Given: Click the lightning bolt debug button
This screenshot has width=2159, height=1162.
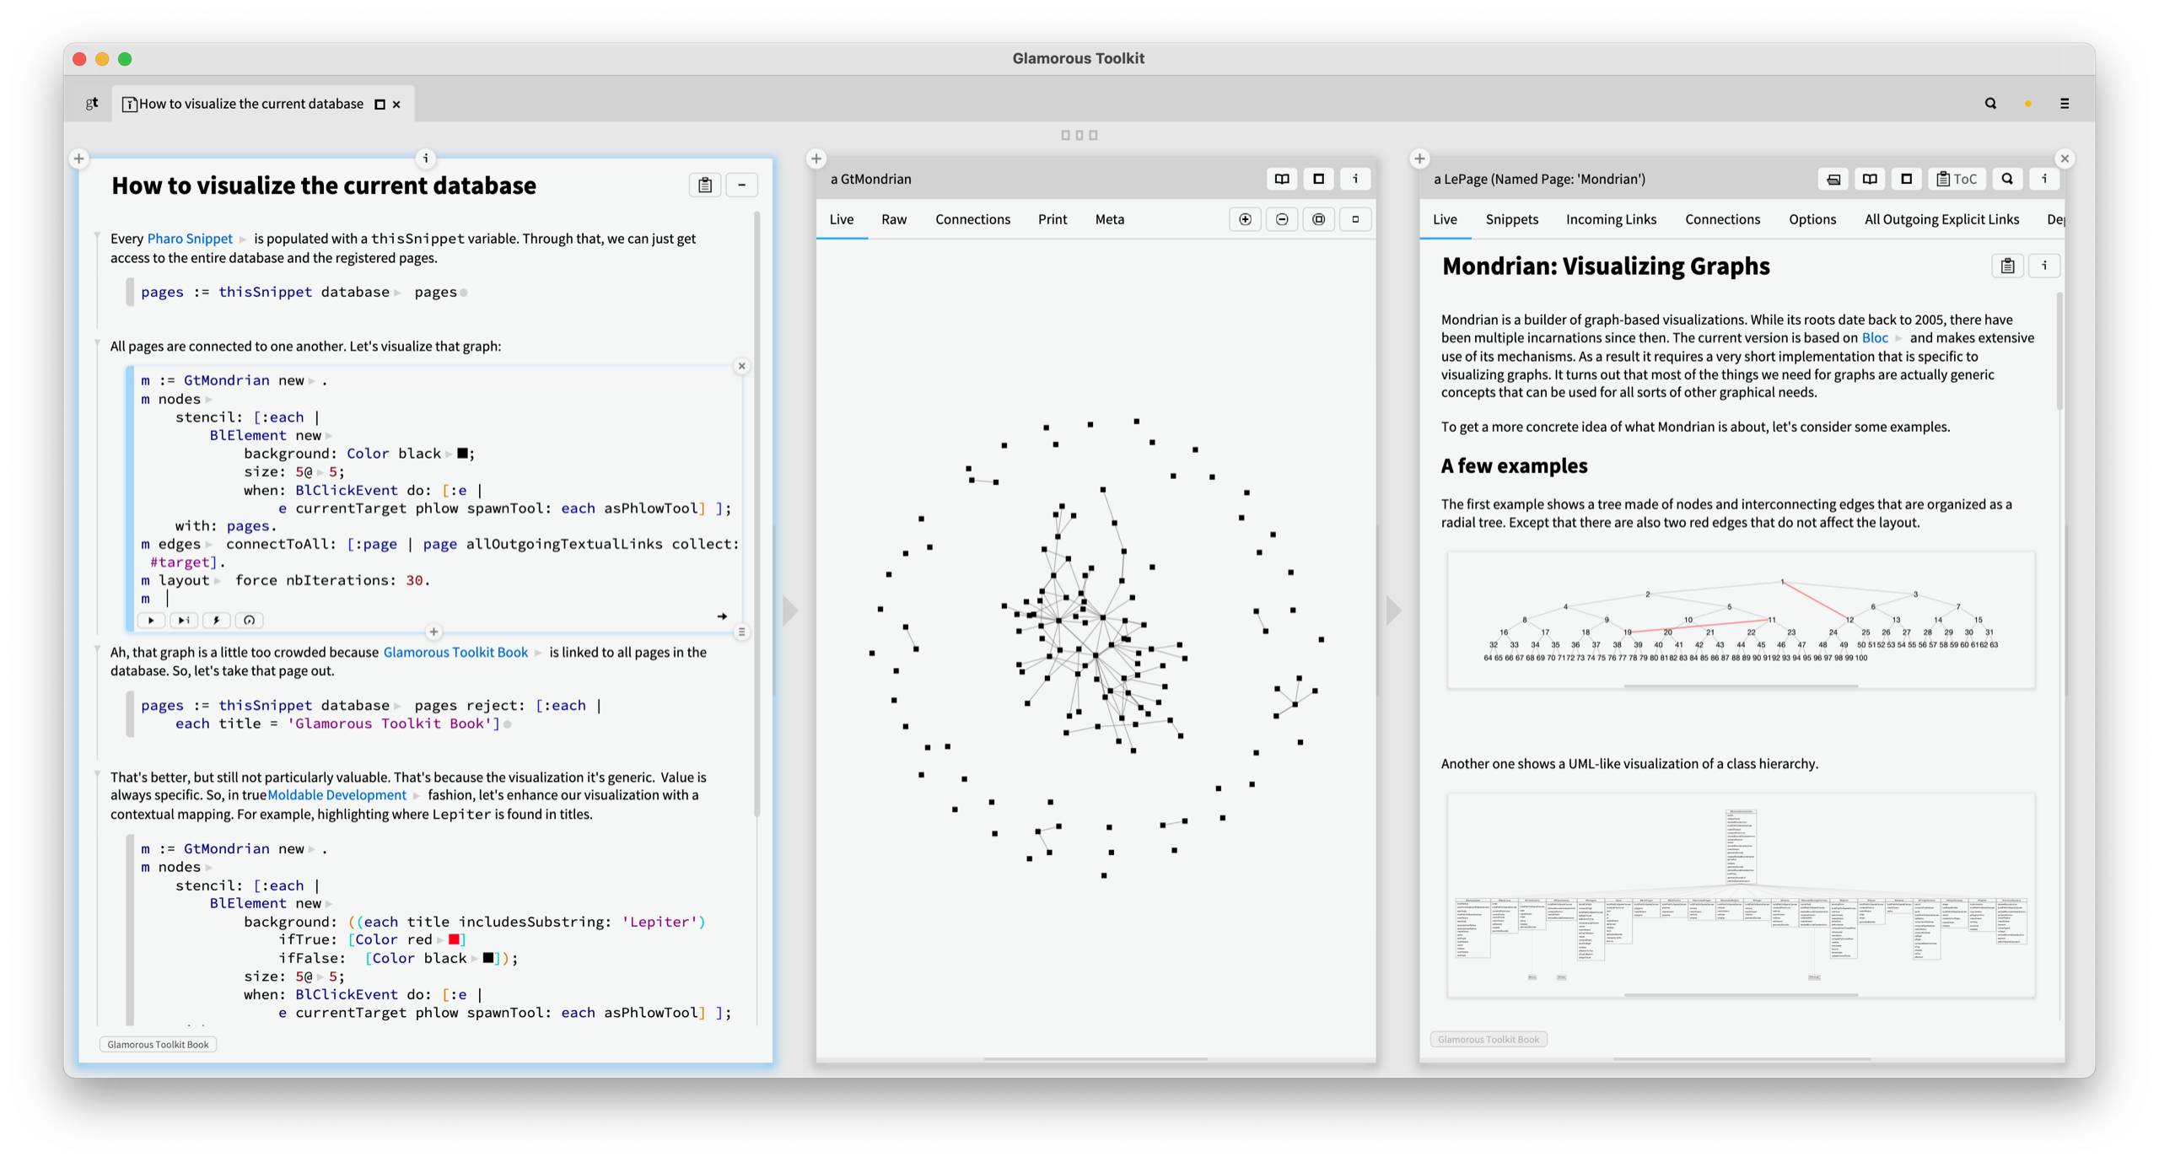Looking at the screenshot, I should (216, 620).
